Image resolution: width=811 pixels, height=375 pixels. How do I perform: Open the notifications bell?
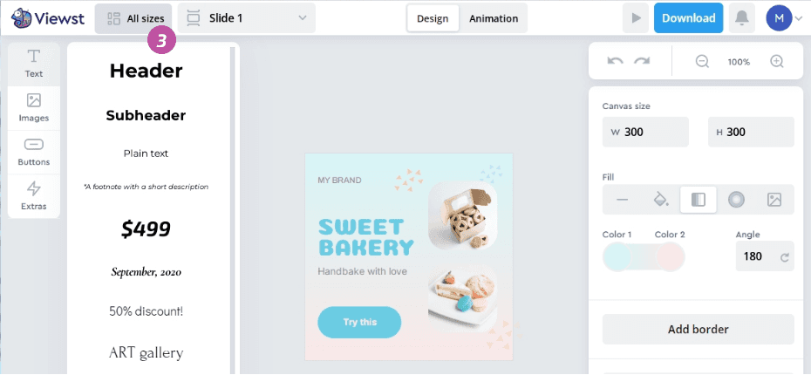point(742,18)
